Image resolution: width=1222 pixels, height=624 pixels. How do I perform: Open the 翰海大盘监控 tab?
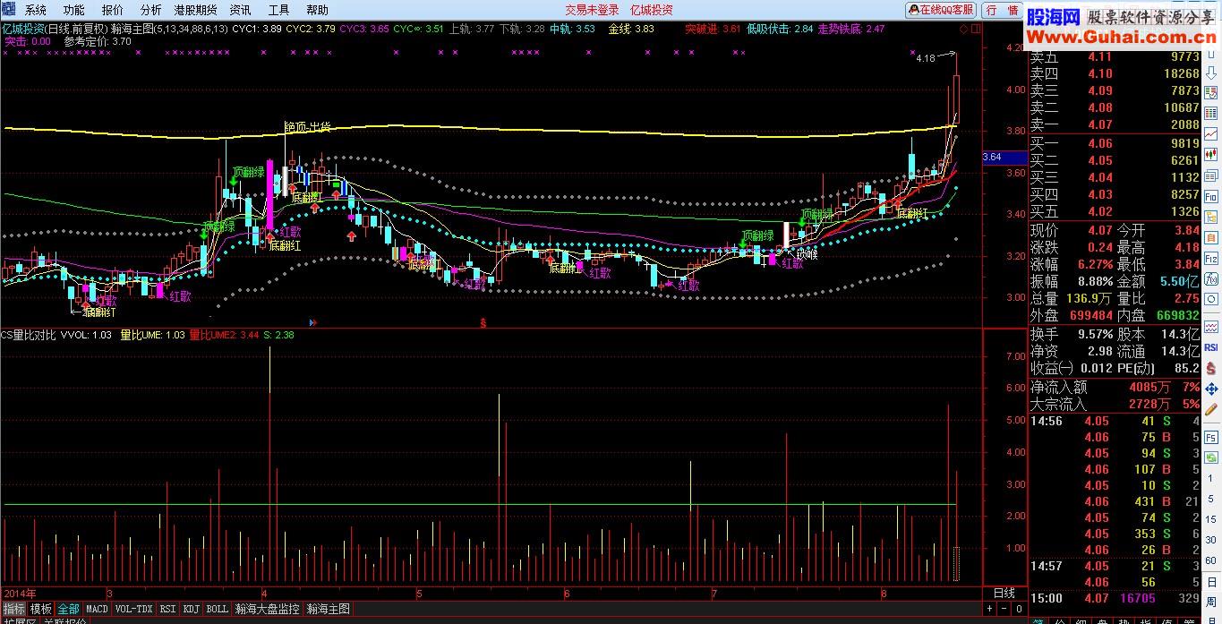267,609
